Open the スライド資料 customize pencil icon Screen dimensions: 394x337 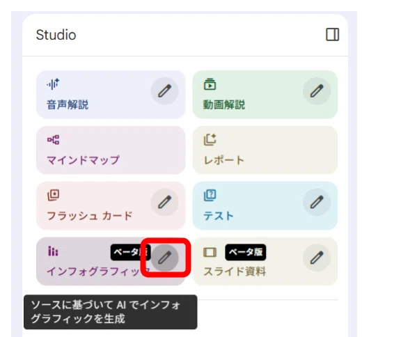tap(317, 258)
